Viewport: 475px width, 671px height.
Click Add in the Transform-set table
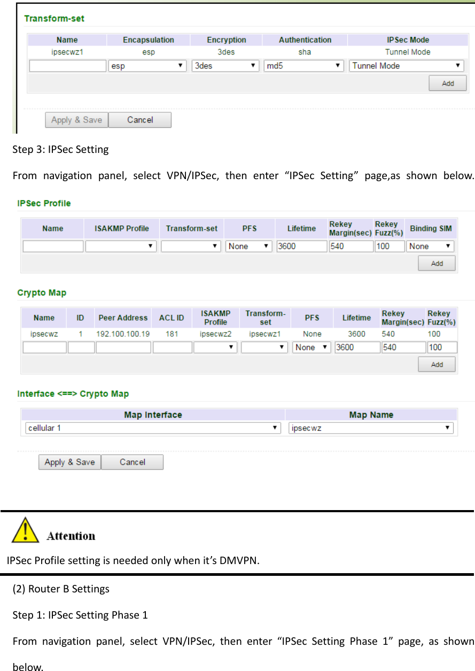pos(447,83)
